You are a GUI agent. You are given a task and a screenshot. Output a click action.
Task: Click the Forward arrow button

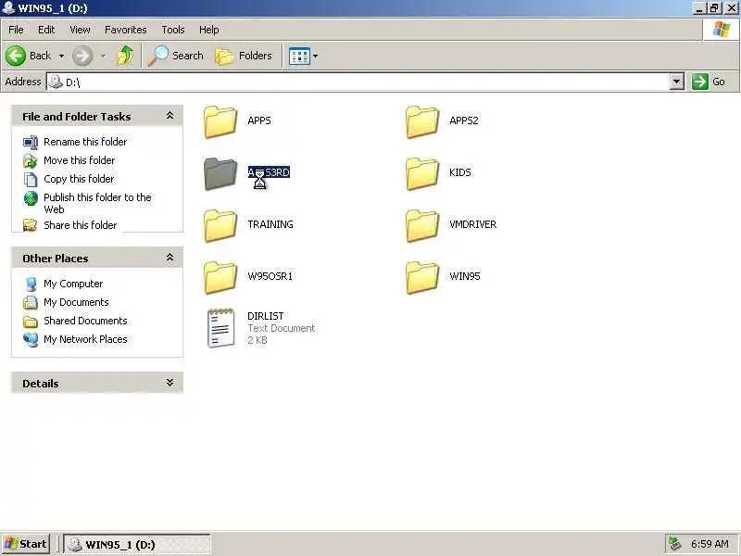(x=82, y=56)
